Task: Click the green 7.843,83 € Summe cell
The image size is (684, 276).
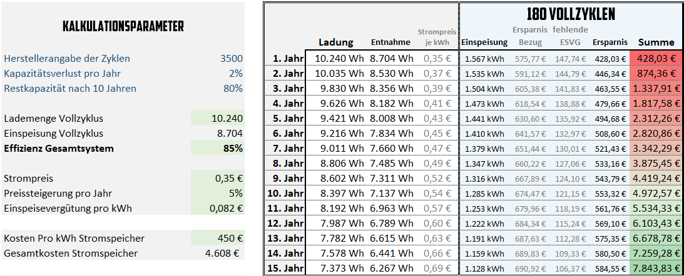Action: [656, 269]
